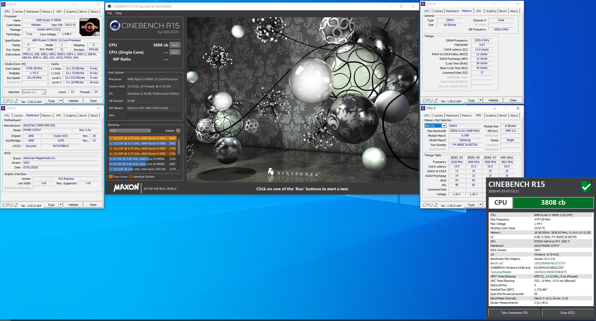Click the CPU-Z app icon in top-left window titlebar
Viewport: 596px width, 321px height.
(3, 4)
